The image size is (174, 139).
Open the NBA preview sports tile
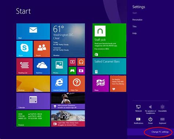(68, 101)
